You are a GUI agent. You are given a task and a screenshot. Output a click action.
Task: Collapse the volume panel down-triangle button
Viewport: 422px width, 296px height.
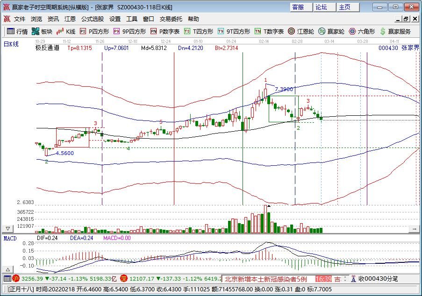coord(8,229)
